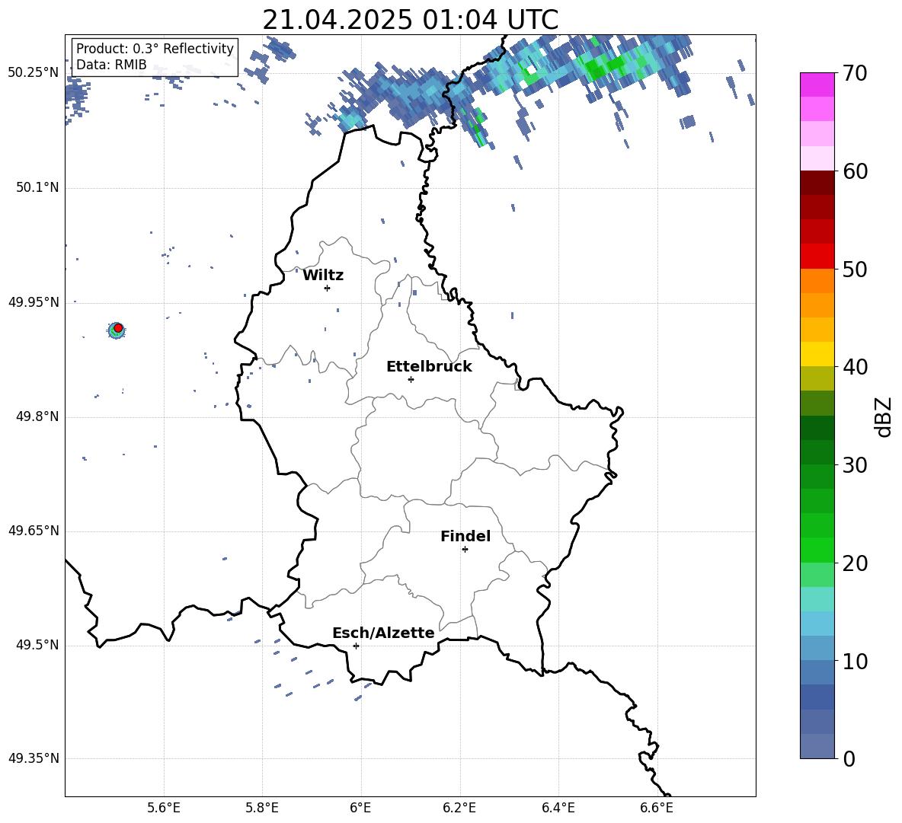
Task: Click the Data: RMIB text
Action: click(111, 65)
